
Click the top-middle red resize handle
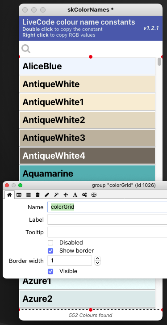pyautogui.click(x=91, y=57)
